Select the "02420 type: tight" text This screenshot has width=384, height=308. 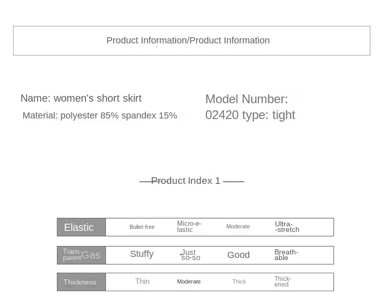point(250,115)
